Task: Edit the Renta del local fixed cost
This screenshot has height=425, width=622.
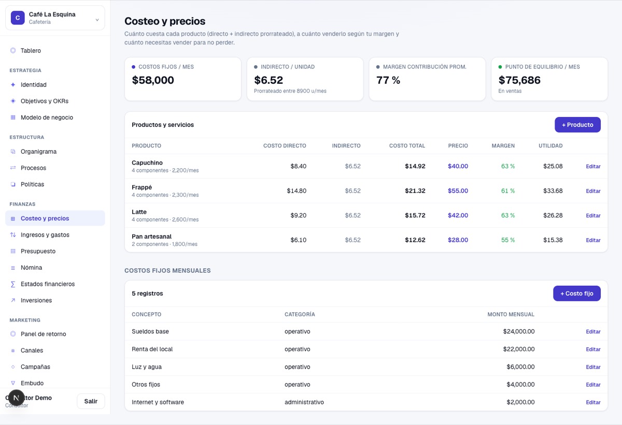Action: pos(593,349)
